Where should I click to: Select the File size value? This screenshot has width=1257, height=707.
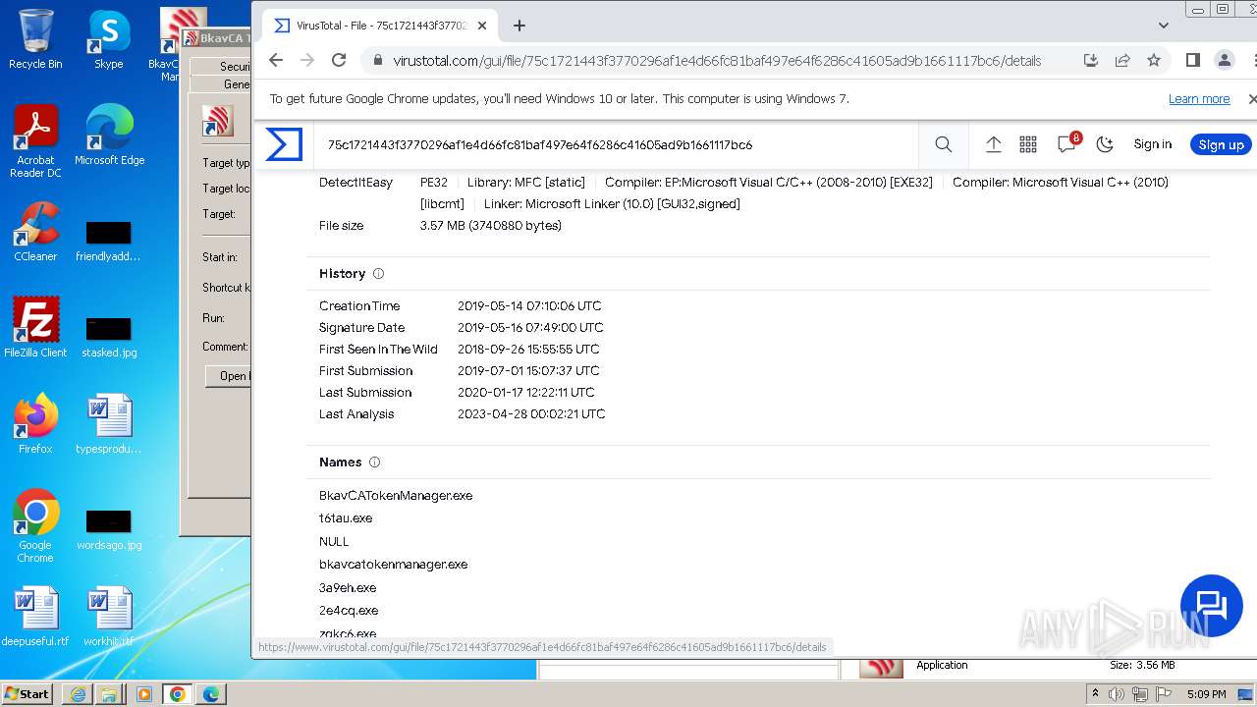(491, 226)
